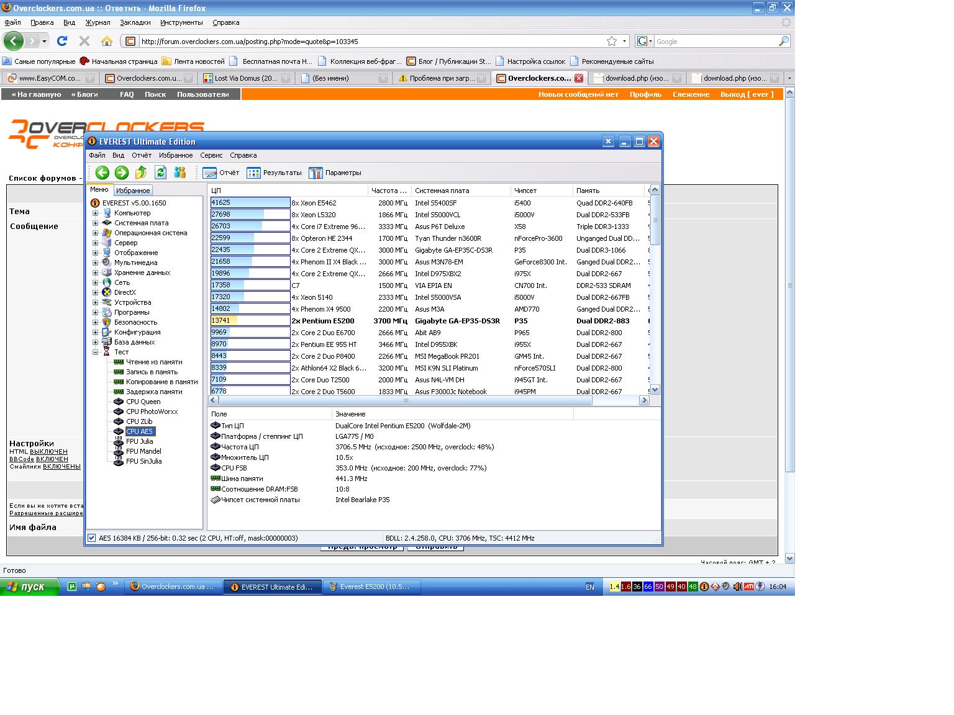
Task: Click the Частота column header
Action: [x=389, y=191]
